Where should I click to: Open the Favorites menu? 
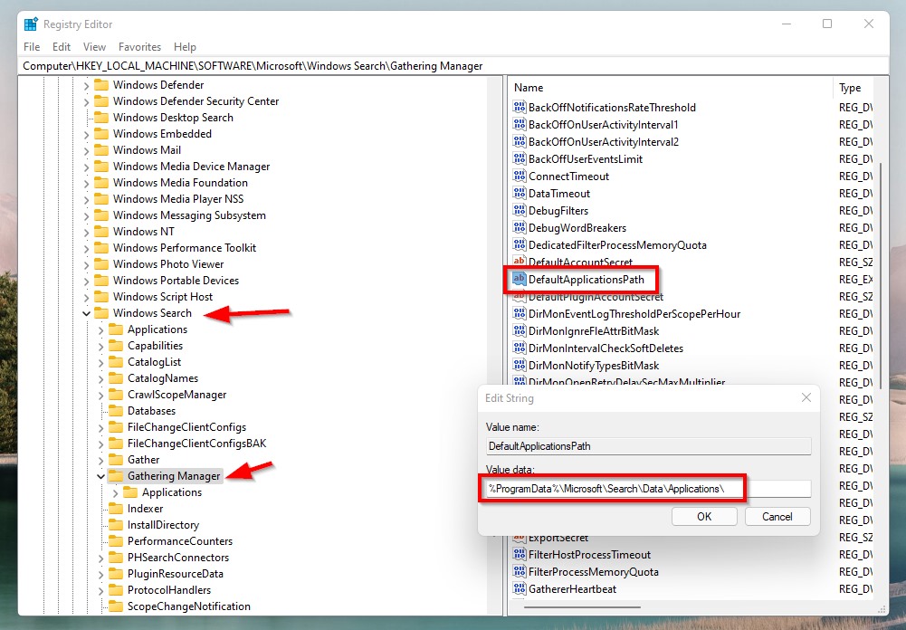[139, 47]
